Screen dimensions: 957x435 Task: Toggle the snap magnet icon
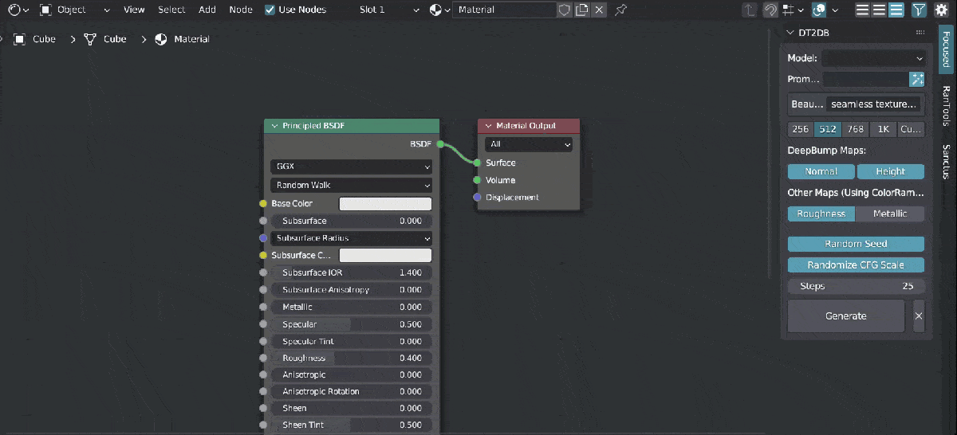pyautogui.click(x=770, y=10)
